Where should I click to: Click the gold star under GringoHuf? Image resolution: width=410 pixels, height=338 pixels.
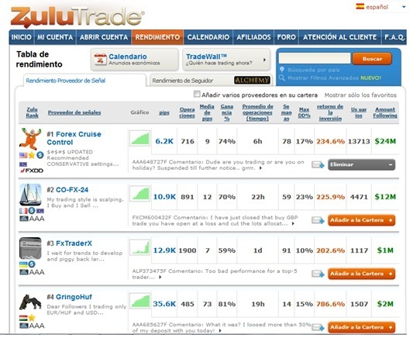(x=32, y=318)
